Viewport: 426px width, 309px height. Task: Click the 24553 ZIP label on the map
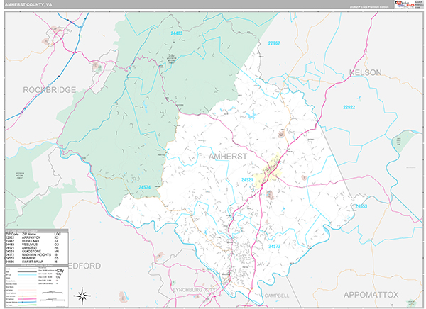click(x=361, y=206)
